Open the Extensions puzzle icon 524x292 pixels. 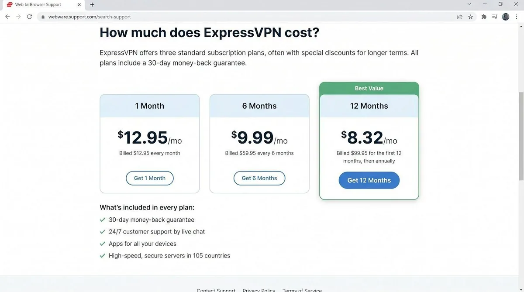point(484,17)
